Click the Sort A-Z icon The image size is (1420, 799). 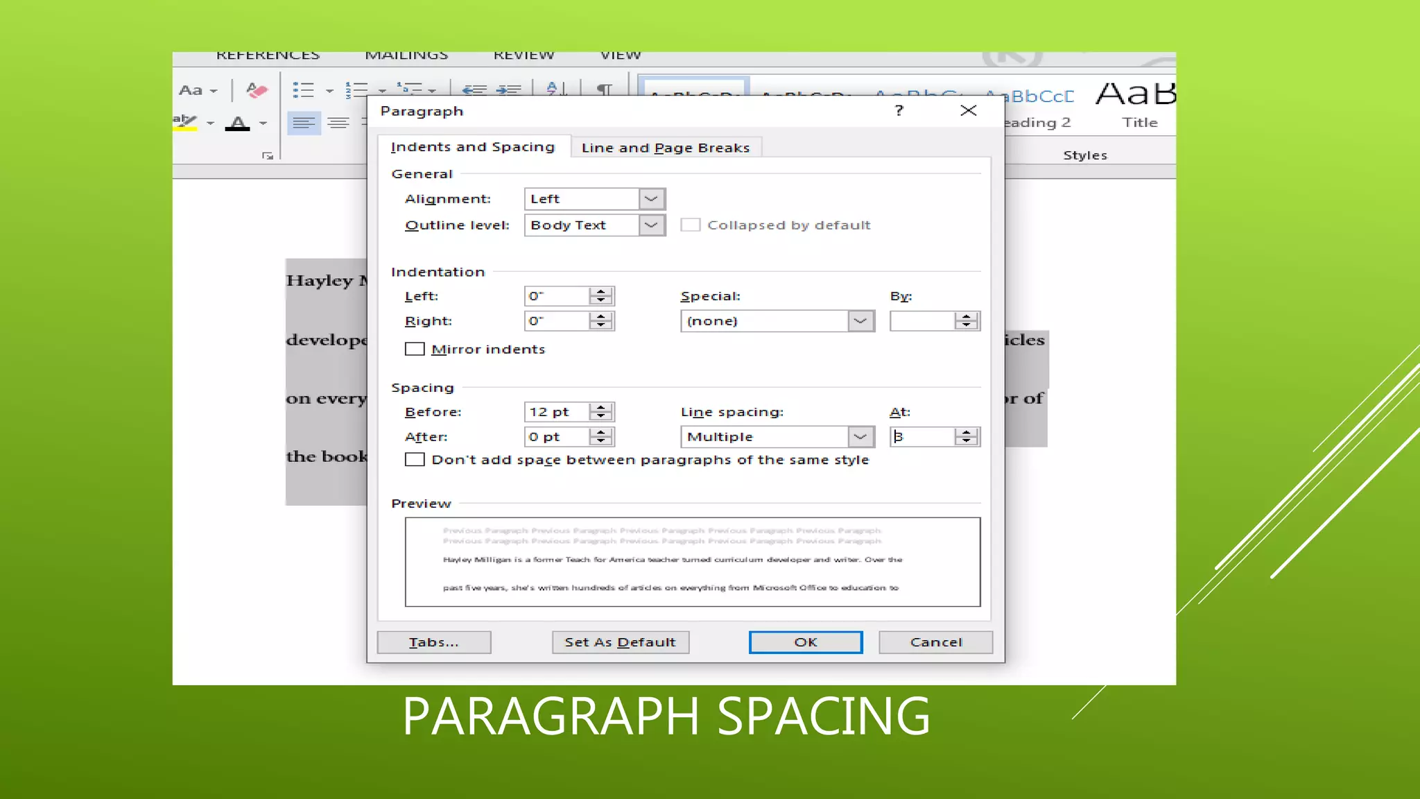(x=557, y=89)
